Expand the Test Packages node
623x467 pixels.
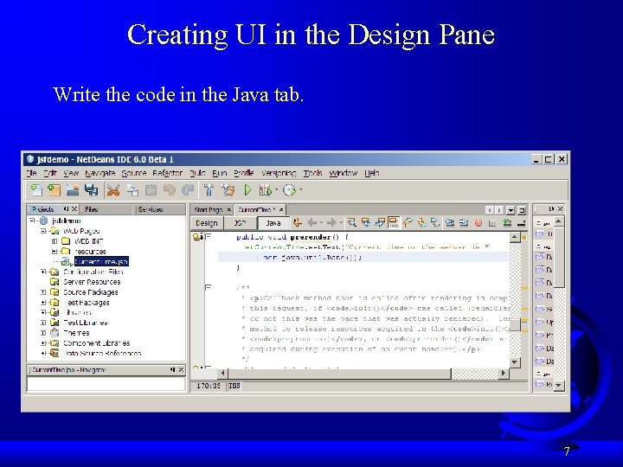coord(43,302)
